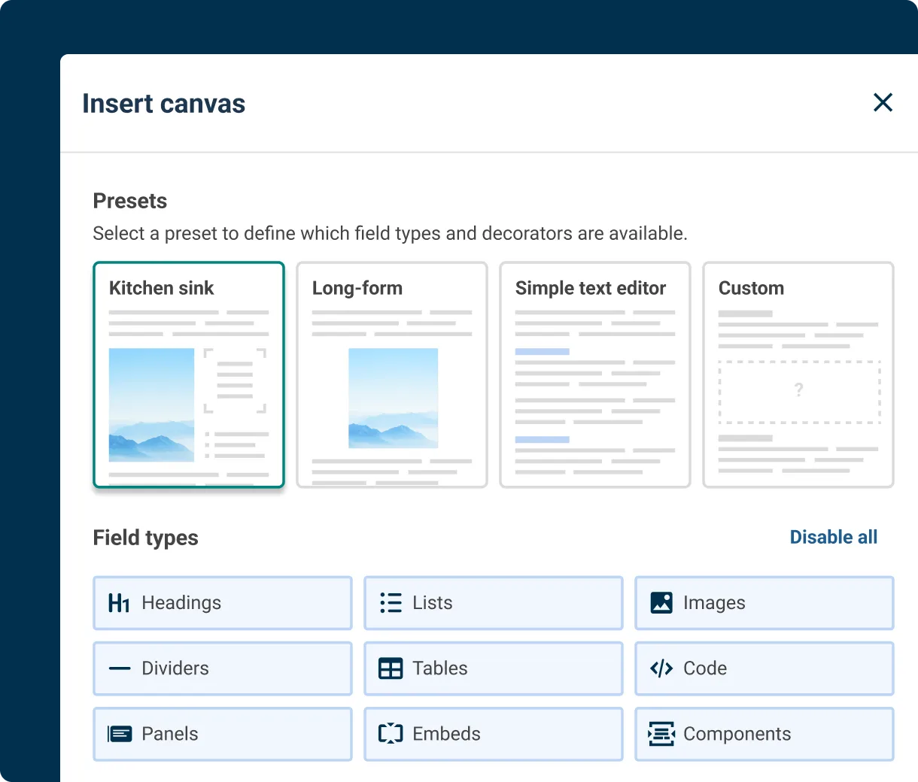Click the Tables grid icon
Screen dimensions: 918x782
click(x=391, y=668)
